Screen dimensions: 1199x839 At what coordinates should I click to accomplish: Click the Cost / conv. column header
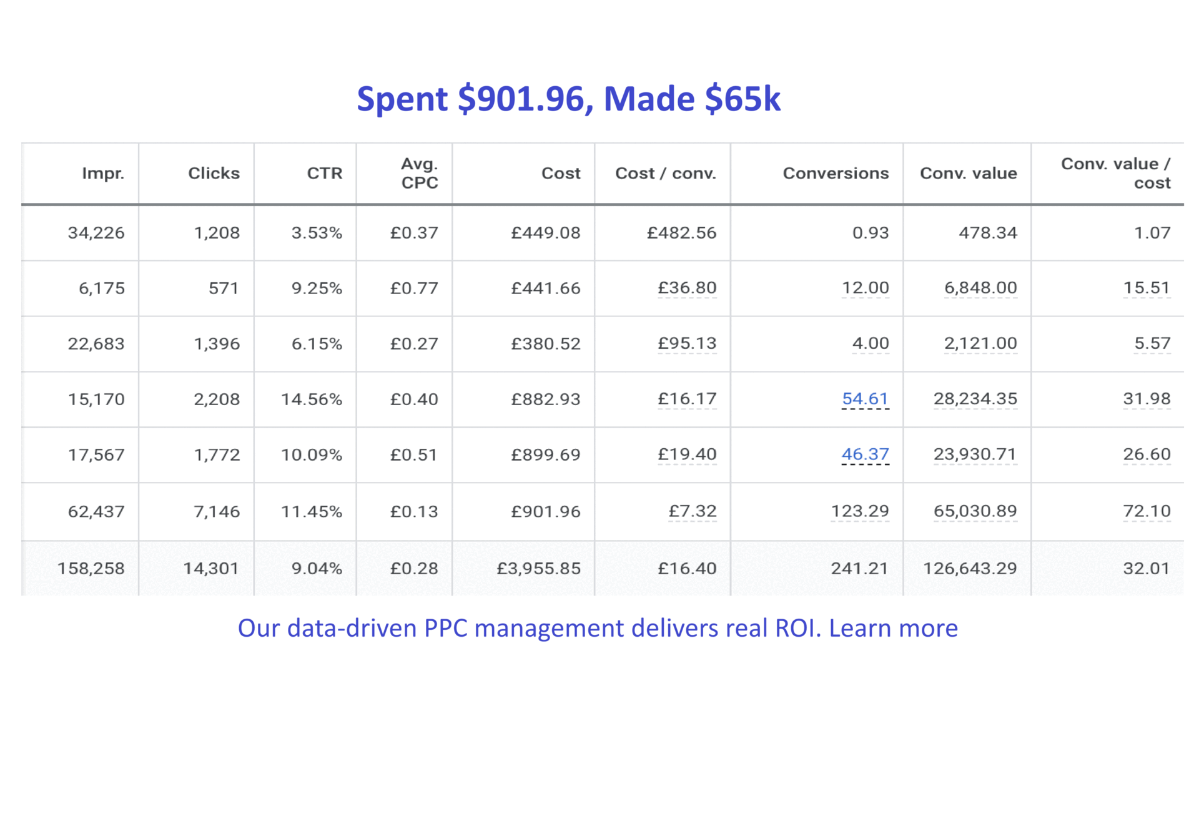665,173
